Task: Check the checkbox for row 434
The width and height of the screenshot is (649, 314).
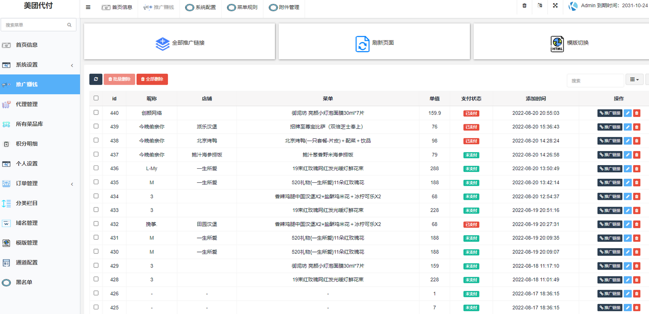Action: (96, 196)
